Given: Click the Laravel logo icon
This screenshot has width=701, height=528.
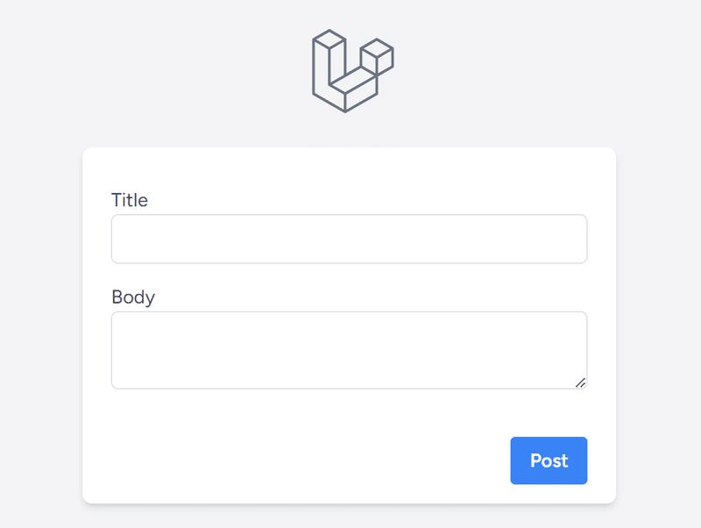Looking at the screenshot, I should tap(353, 71).
